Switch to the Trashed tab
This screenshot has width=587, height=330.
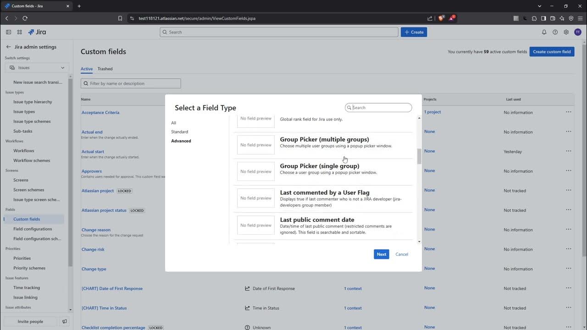(105, 69)
